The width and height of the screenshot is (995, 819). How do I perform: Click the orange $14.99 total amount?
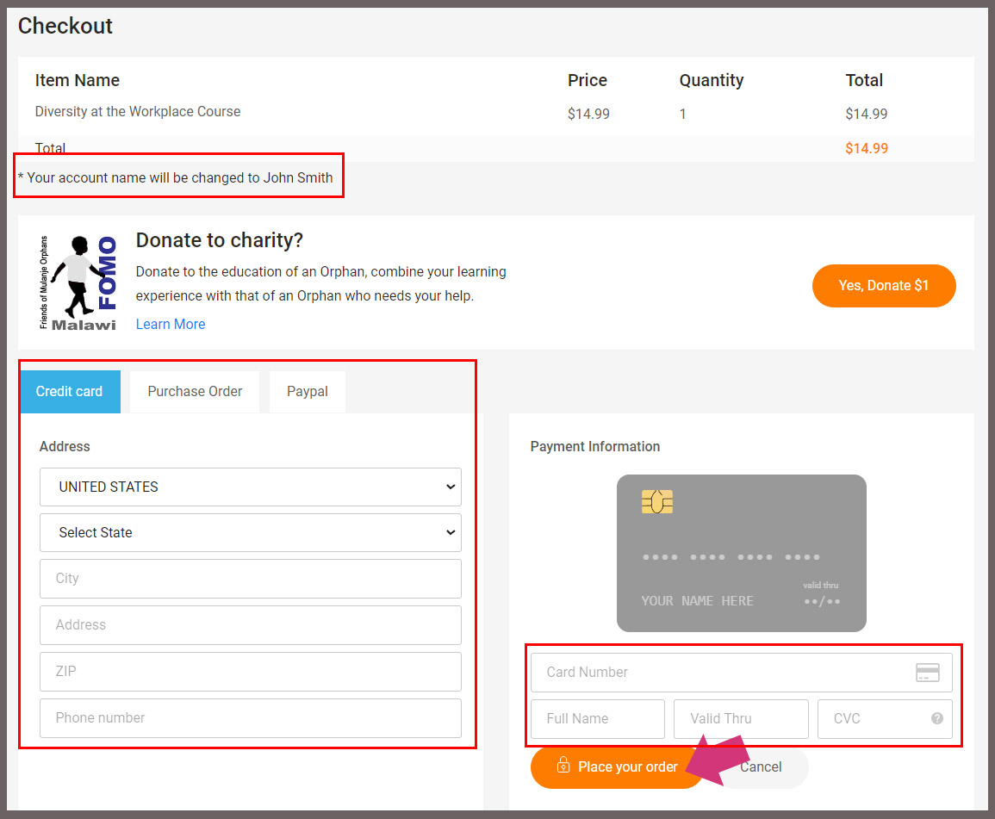866,148
